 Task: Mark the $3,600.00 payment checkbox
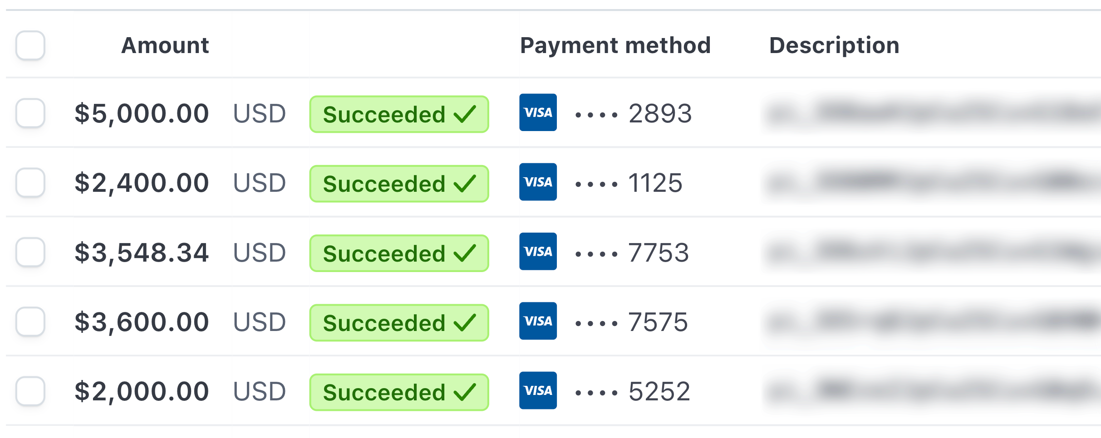pyautogui.click(x=30, y=321)
